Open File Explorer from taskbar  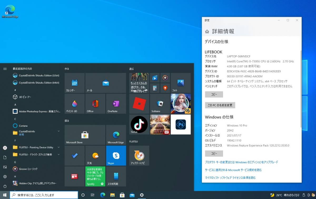click(x=112, y=195)
